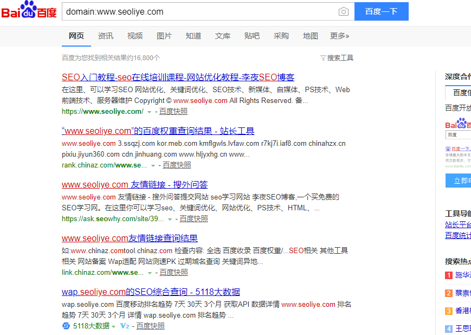Open the 更多» more categories menu
471x335 pixels.
(x=339, y=36)
